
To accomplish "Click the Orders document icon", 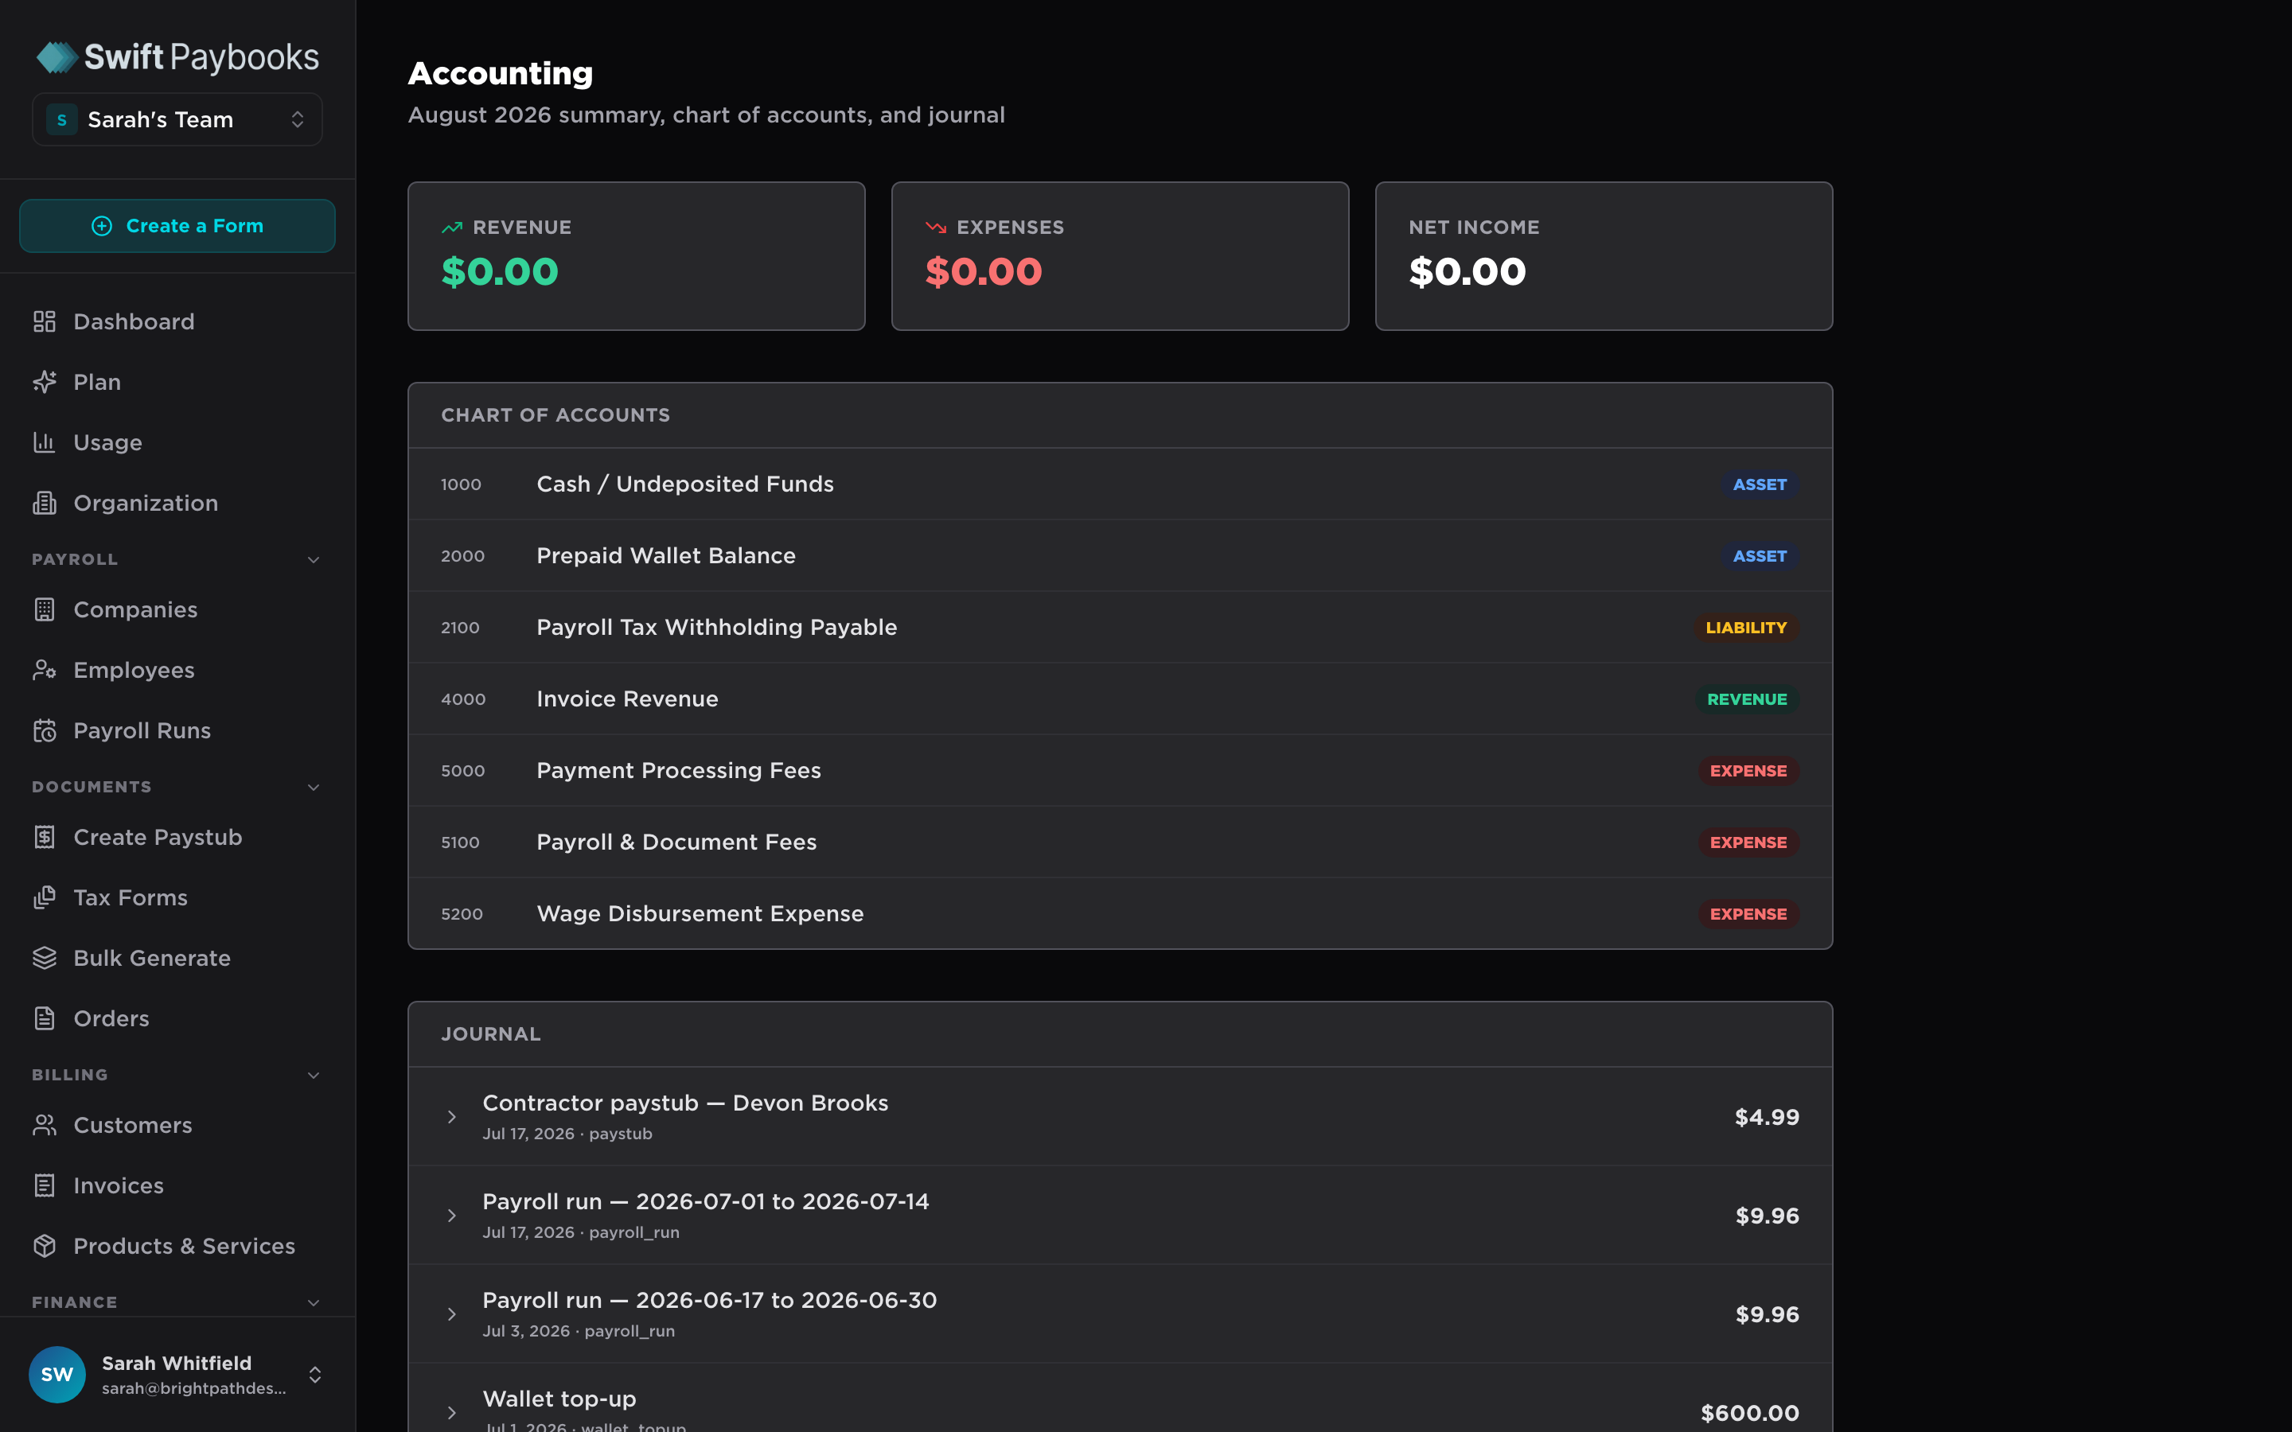I will 45,1018.
